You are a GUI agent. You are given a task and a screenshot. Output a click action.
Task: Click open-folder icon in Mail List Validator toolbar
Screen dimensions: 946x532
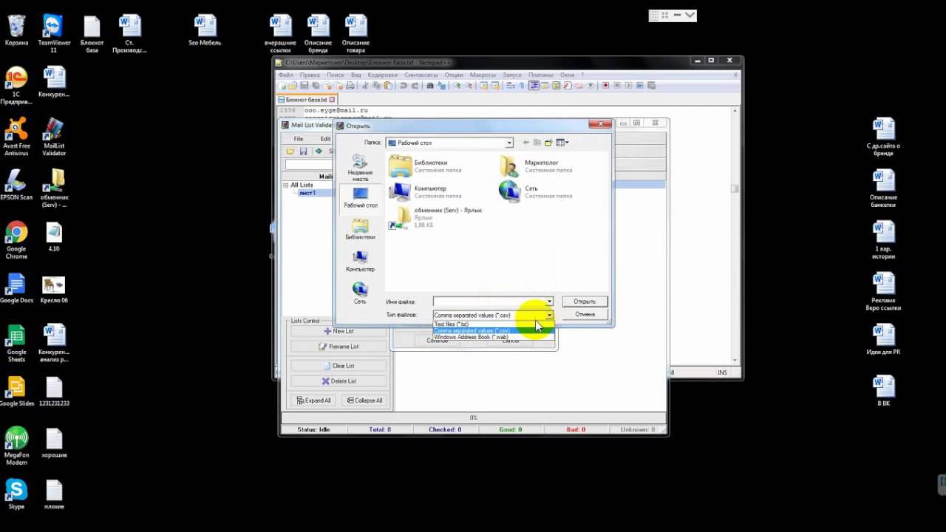coord(290,151)
